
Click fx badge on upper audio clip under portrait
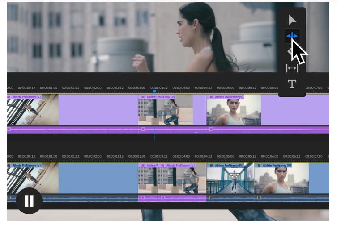(x=211, y=129)
